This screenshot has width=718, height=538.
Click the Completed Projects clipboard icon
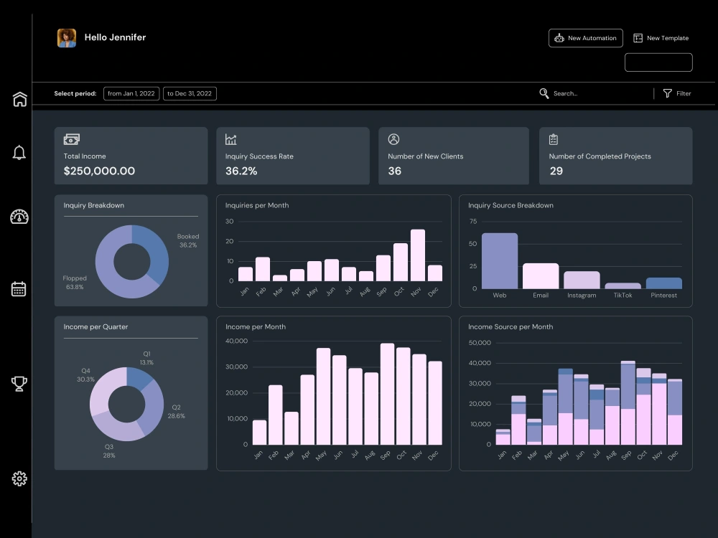(554, 139)
